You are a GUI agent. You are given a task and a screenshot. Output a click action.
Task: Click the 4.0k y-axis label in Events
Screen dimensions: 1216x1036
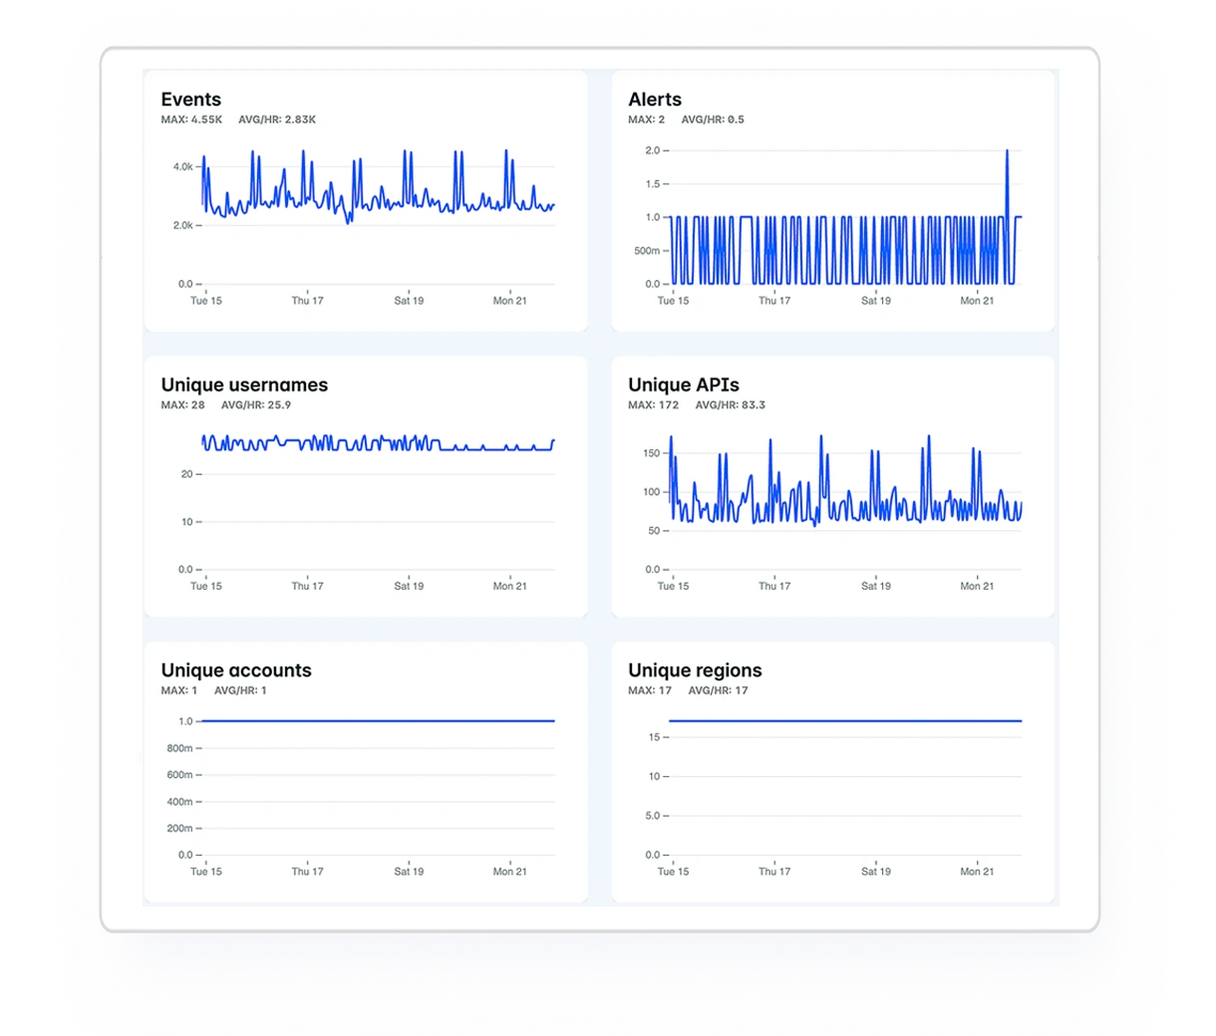182,167
